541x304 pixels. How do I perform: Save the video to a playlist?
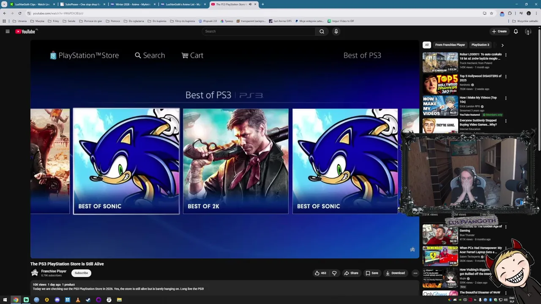pyautogui.click(x=372, y=273)
